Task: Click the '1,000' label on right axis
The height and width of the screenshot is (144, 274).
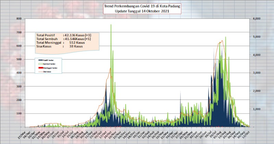Action: (256, 109)
